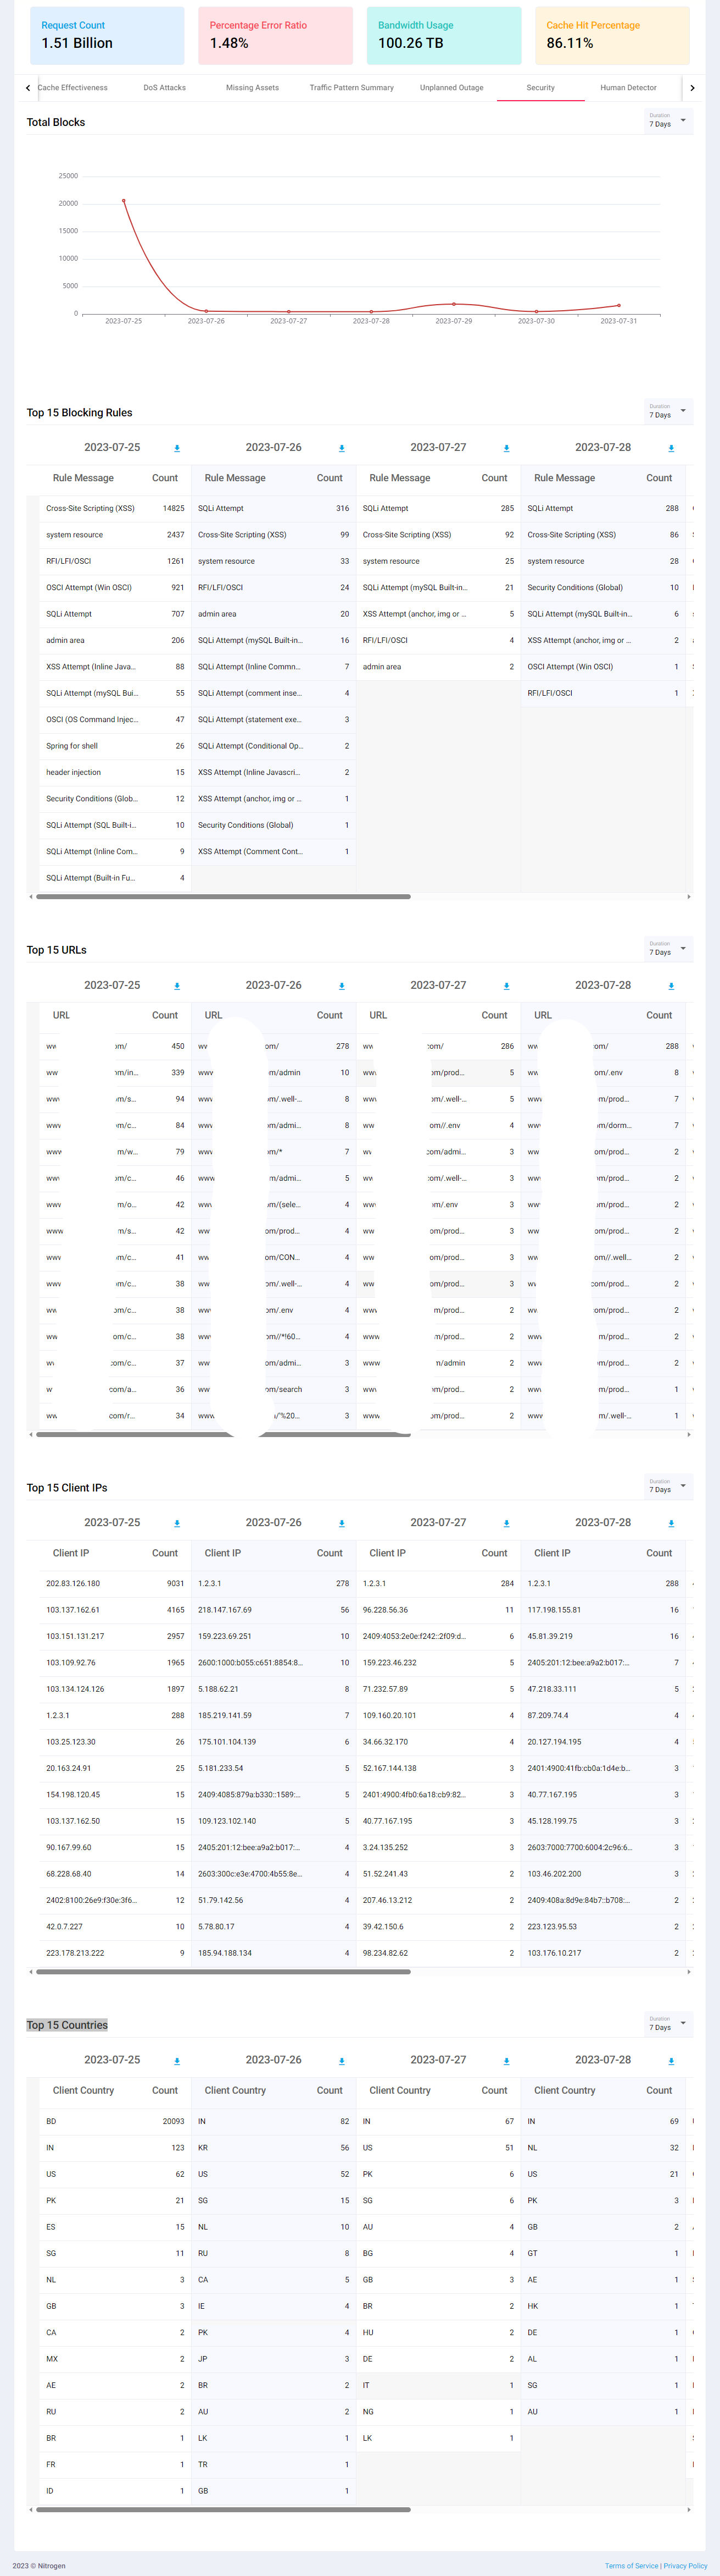Switch to Cache Effectiveness tab
The width and height of the screenshot is (720, 2576).
click(x=73, y=88)
